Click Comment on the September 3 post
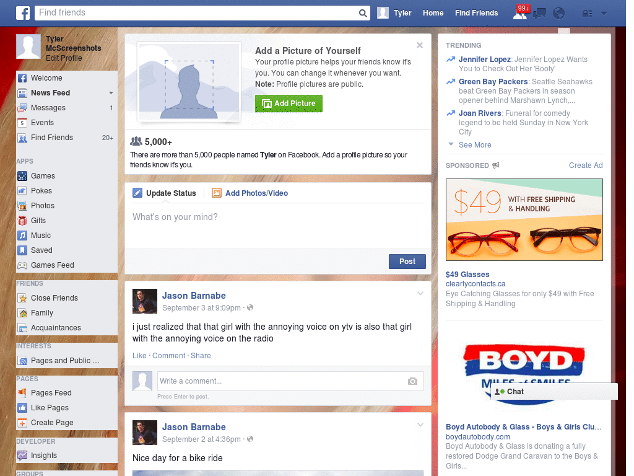 (168, 355)
